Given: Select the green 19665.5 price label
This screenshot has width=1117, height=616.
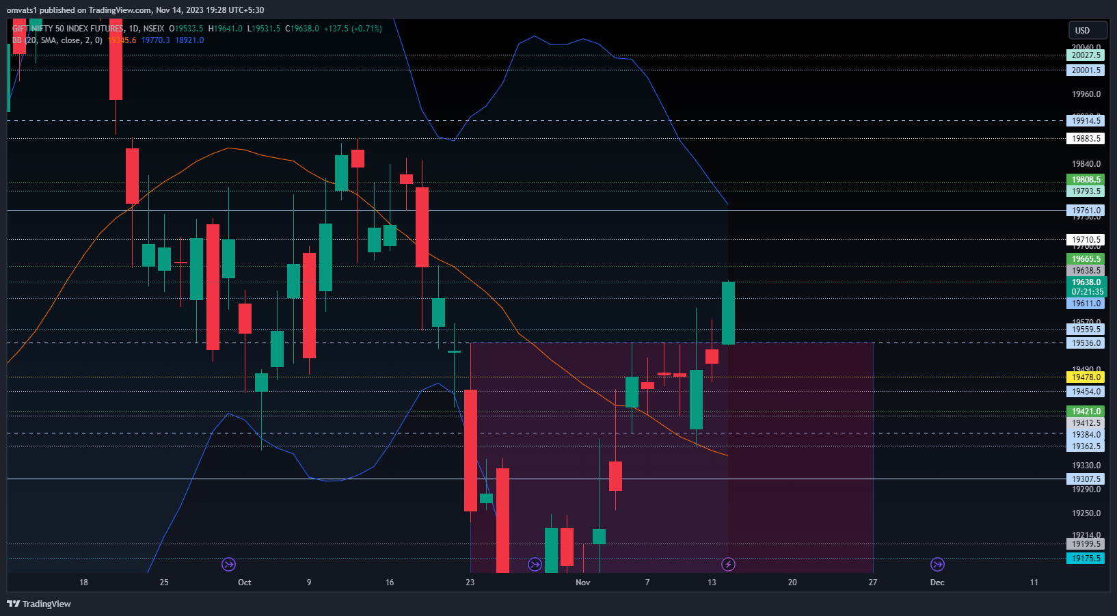Looking at the screenshot, I should 1086,259.
